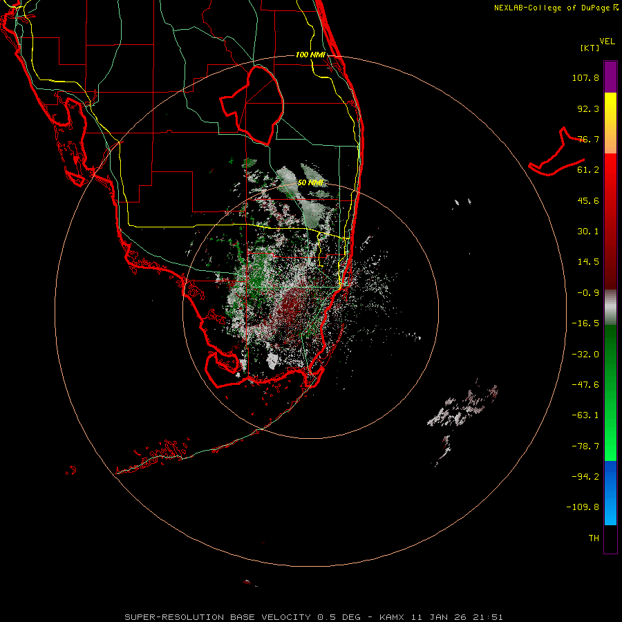The width and height of the screenshot is (622, 622).
Task: Click the 50 NMI range ring label
Action: click(310, 182)
